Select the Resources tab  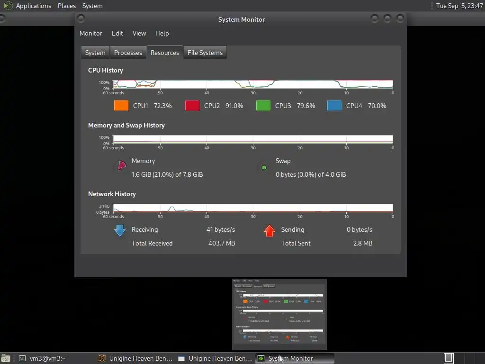tap(165, 53)
